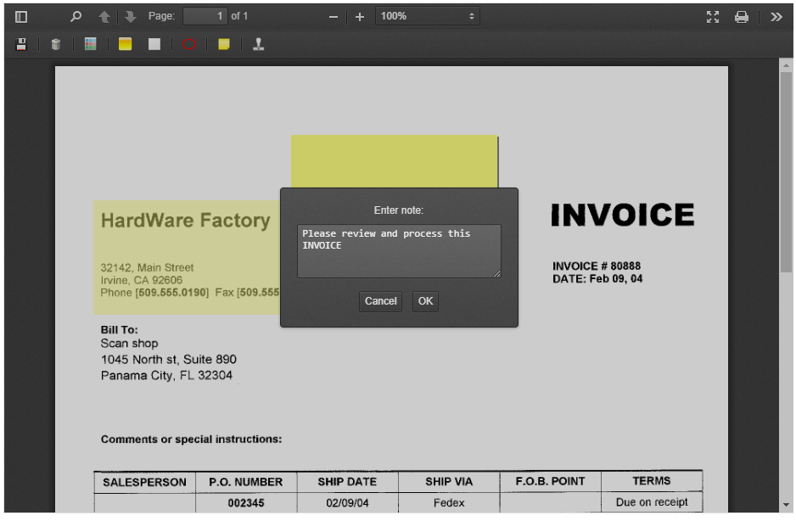
Task: Select the gray filled rectangle tool
Action: [154, 44]
